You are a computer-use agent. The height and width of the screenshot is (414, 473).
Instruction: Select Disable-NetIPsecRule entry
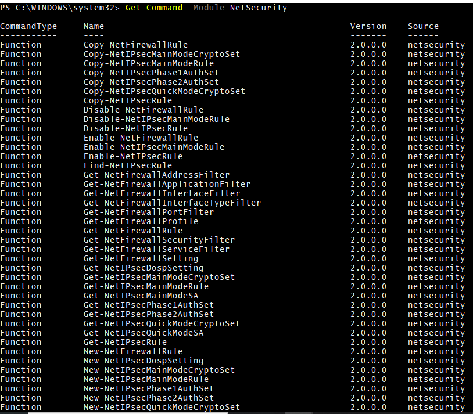pyautogui.click(x=135, y=128)
